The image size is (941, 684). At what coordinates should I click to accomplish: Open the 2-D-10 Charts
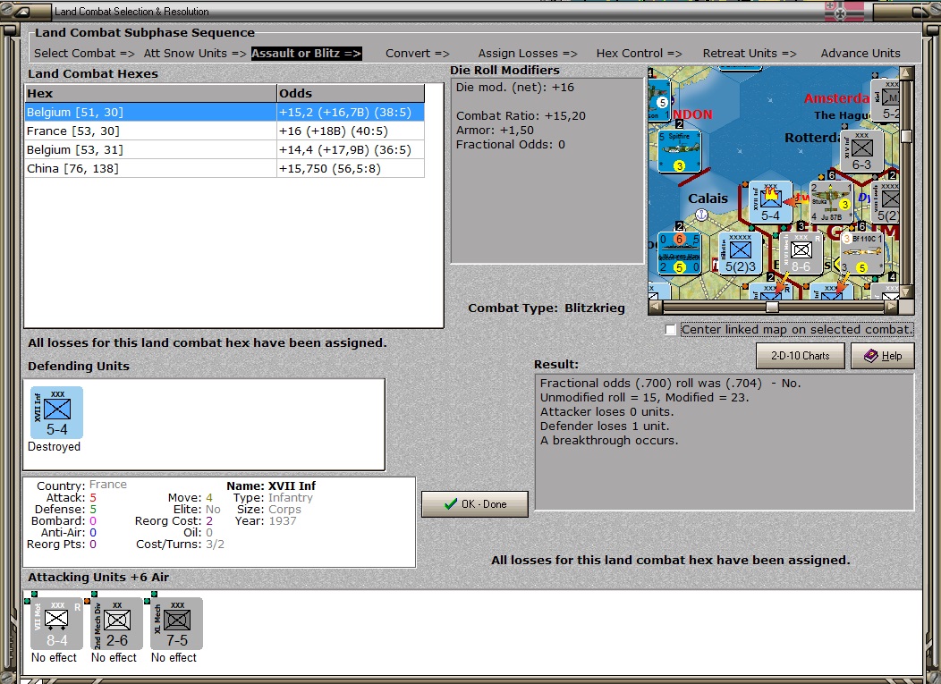[800, 356]
